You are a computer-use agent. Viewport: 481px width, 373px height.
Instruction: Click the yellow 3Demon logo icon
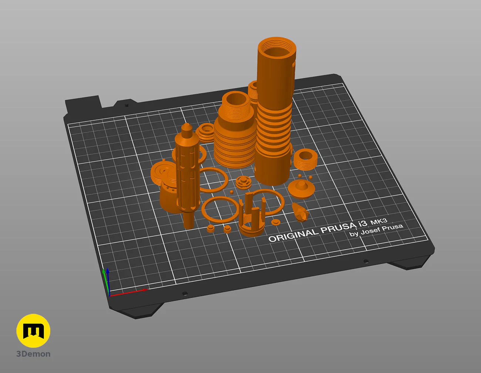(x=33, y=331)
